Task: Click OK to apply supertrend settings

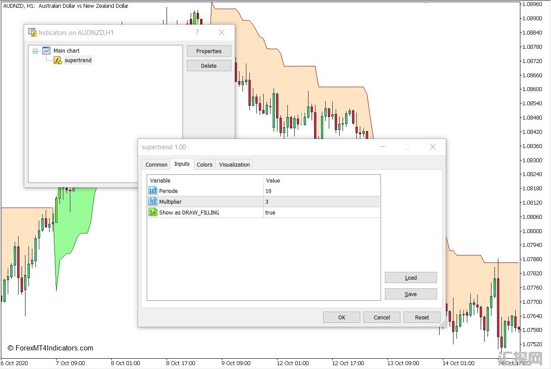Action: pos(341,317)
